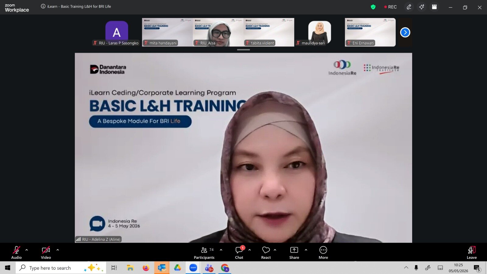The image size is (487, 274).
Task: Open Microsoft Teams from the taskbar
Action: [x=209, y=268]
